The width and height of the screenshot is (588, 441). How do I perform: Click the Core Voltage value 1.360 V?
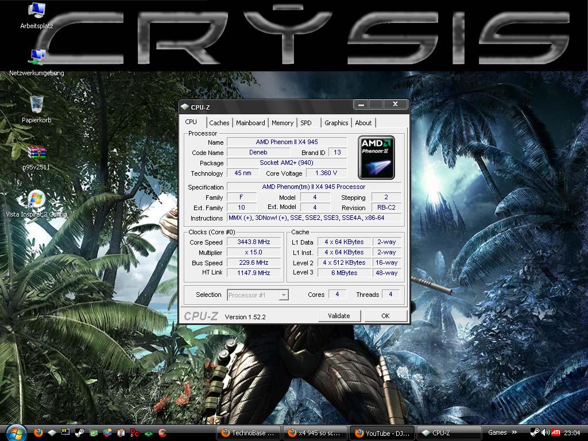click(x=326, y=173)
